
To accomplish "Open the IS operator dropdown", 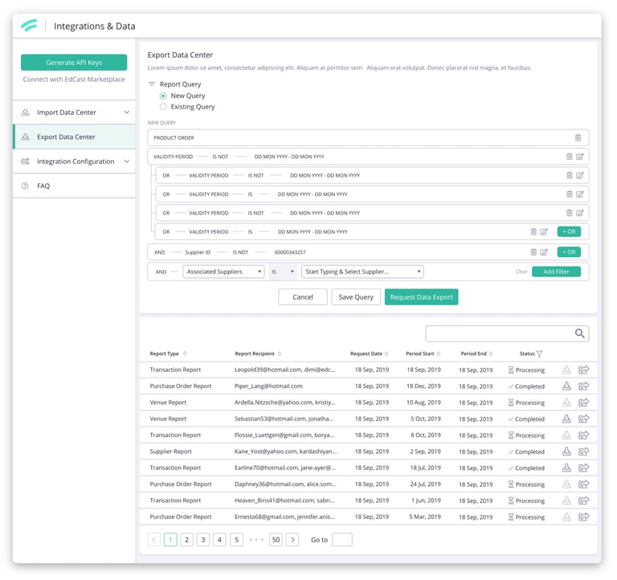I will 283,272.
